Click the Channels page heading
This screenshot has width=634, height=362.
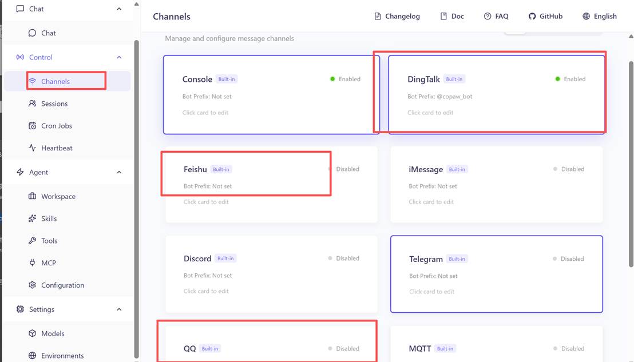pyautogui.click(x=172, y=17)
